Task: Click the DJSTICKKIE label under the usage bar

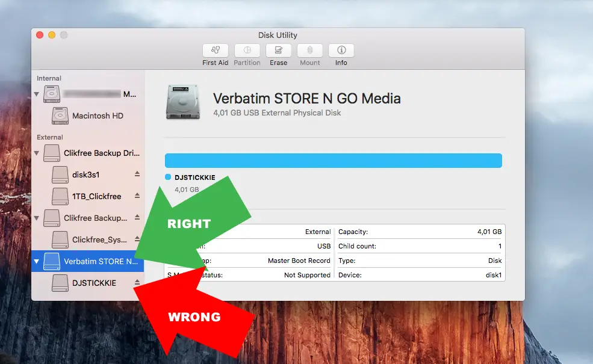Action: point(195,177)
